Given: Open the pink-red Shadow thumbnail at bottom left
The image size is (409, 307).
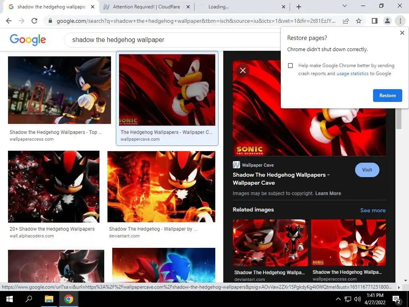Looking at the screenshot, I should 56,266.
